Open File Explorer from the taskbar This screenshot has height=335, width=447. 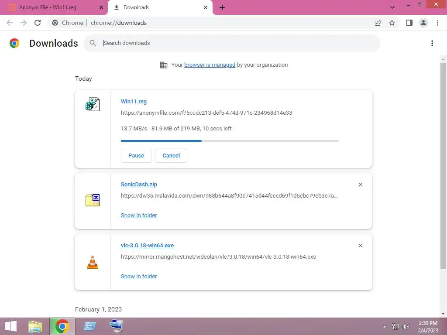click(x=35, y=326)
